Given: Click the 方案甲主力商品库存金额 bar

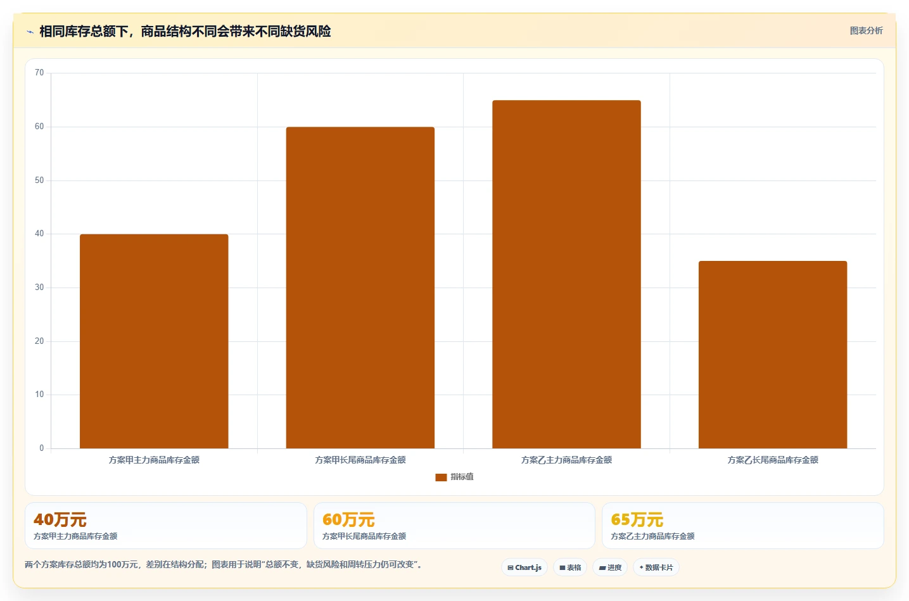Looking at the screenshot, I should point(154,341).
